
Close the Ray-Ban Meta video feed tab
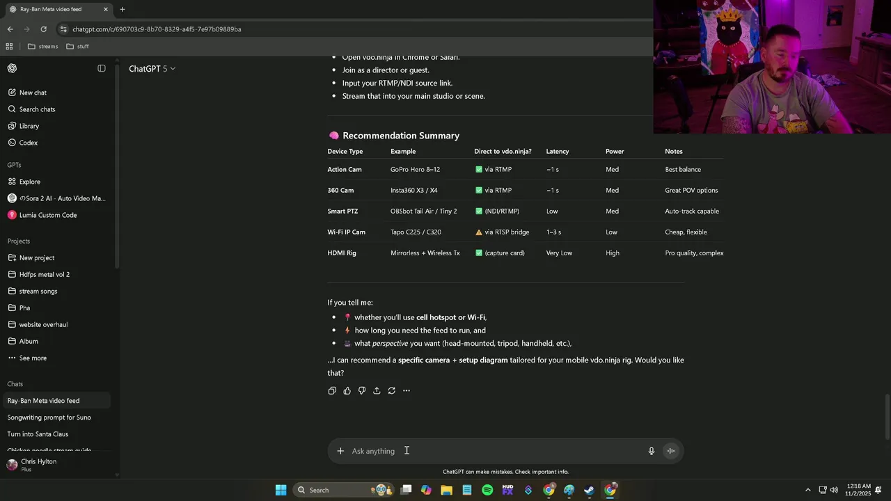pyautogui.click(x=106, y=9)
